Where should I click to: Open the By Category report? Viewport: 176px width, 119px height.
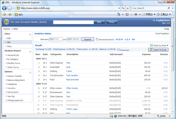click(x=13, y=59)
